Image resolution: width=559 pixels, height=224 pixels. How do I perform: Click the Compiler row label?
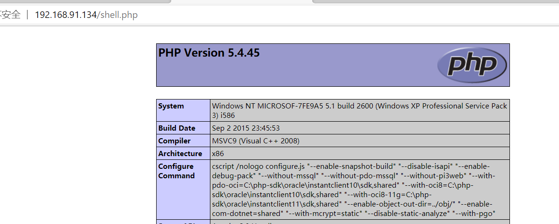[175, 141]
